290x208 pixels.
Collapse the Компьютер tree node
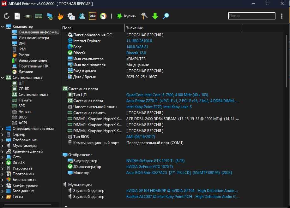pos(3,26)
